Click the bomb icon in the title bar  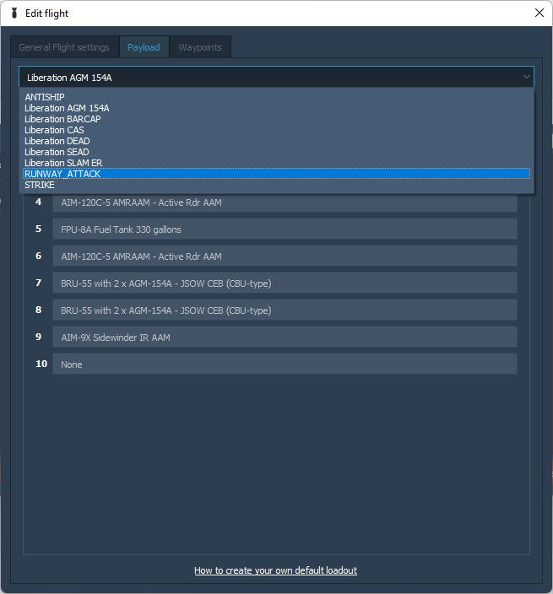click(x=14, y=13)
